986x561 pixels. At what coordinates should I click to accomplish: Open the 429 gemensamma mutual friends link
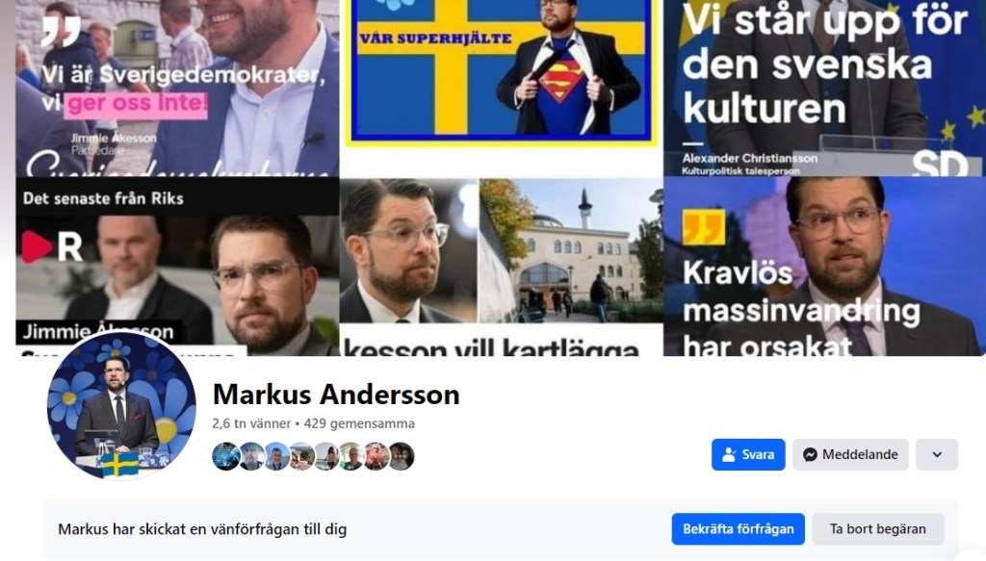point(359,423)
